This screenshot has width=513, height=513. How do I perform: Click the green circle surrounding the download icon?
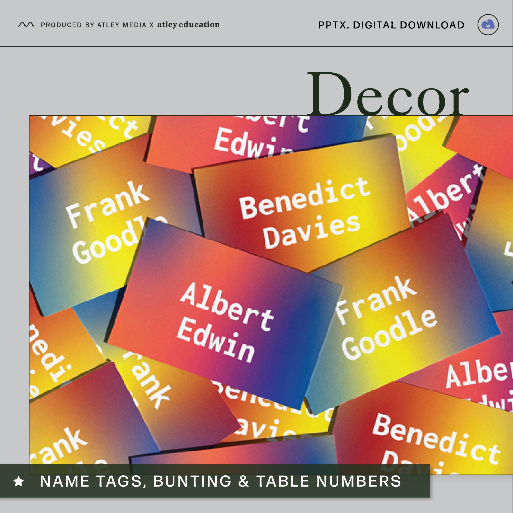(489, 25)
